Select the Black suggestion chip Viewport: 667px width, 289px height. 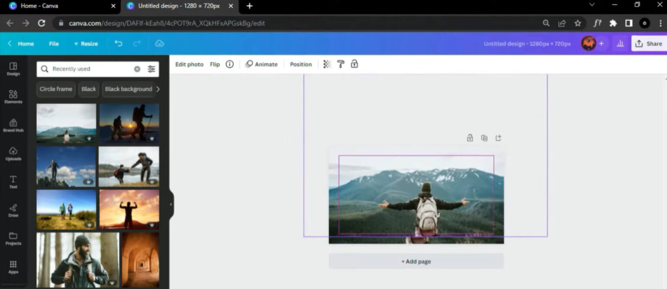tap(89, 89)
